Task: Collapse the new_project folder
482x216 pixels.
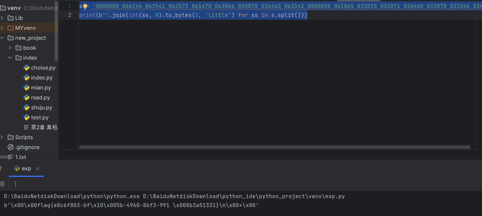Action: tap(2, 38)
